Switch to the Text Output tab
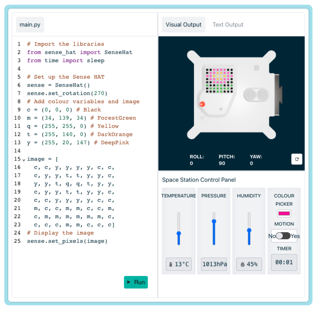 tap(228, 24)
